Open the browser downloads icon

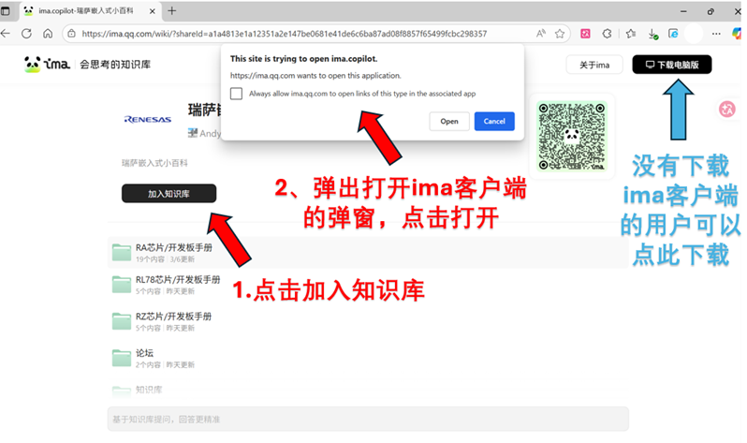[652, 34]
